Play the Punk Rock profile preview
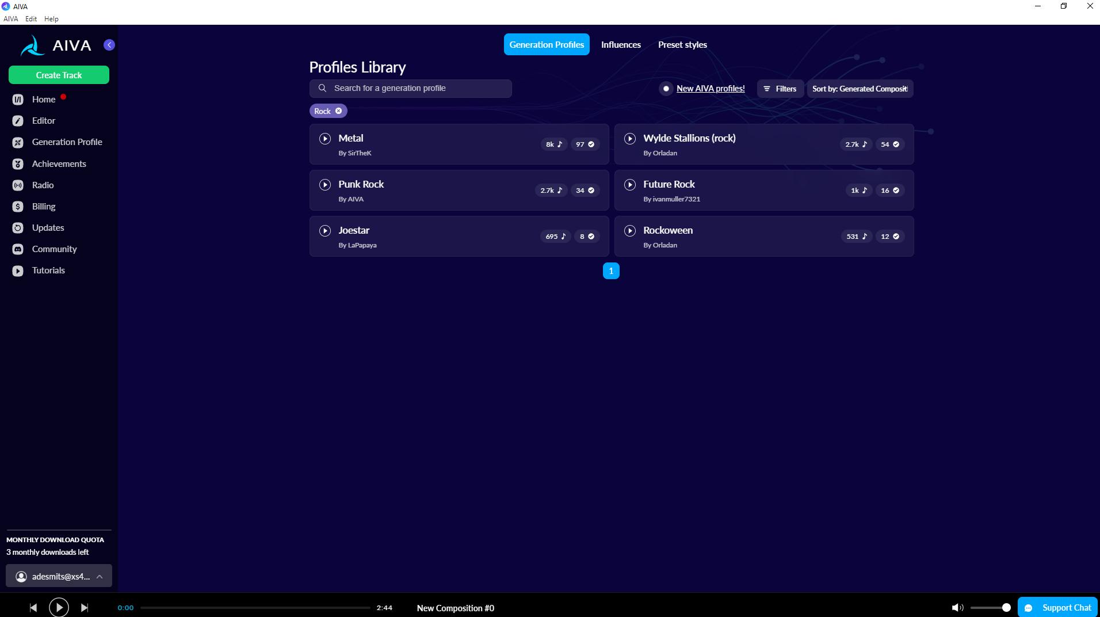Screen dimensions: 1100x617 [x=325, y=184]
